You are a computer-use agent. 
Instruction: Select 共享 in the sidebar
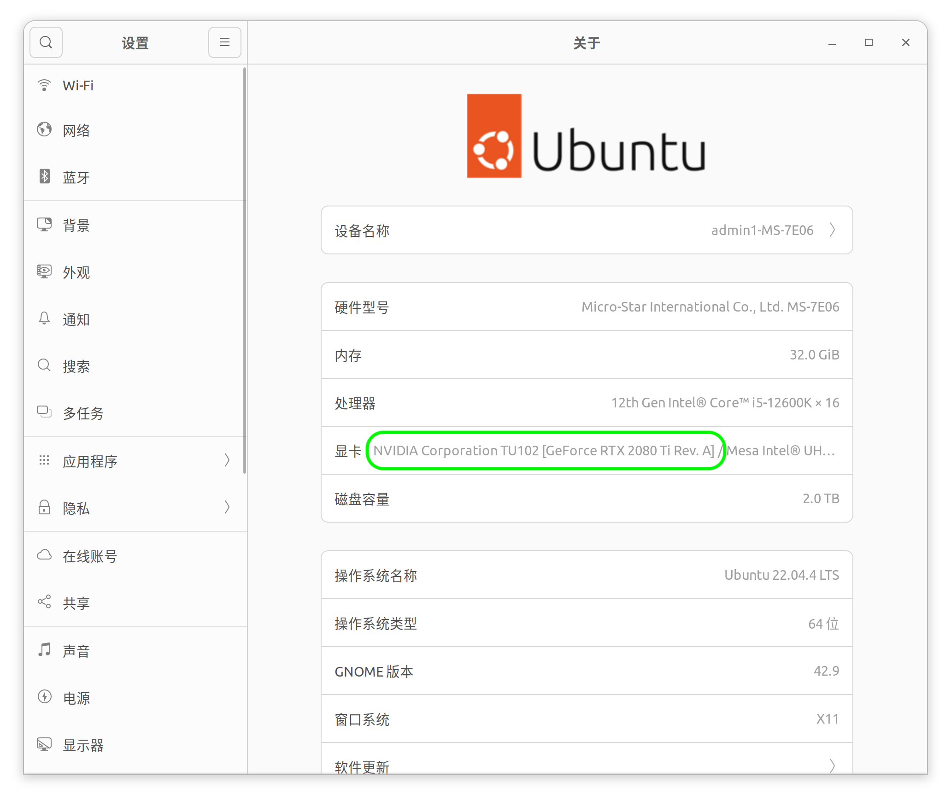point(135,603)
